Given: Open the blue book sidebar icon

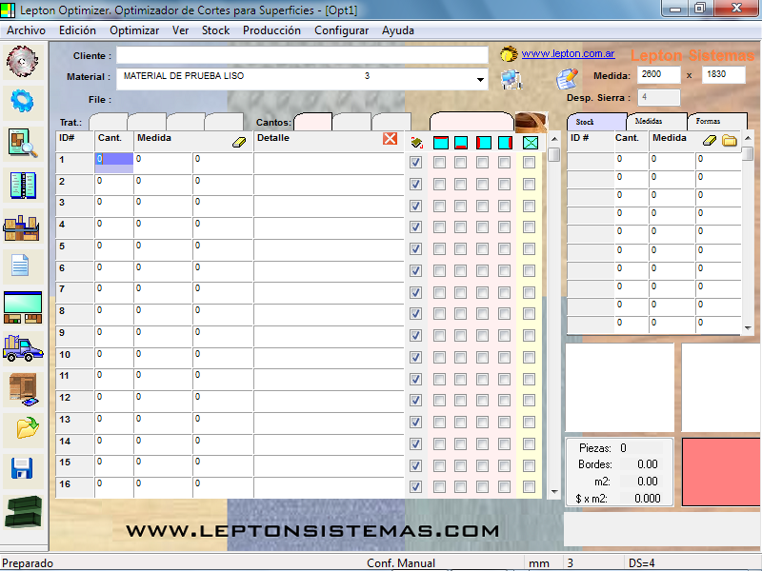Looking at the screenshot, I should pyautogui.click(x=22, y=185).
